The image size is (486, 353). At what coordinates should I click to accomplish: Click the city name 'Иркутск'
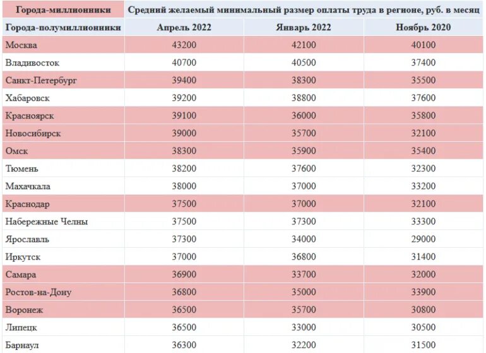[x=23, y=257]
